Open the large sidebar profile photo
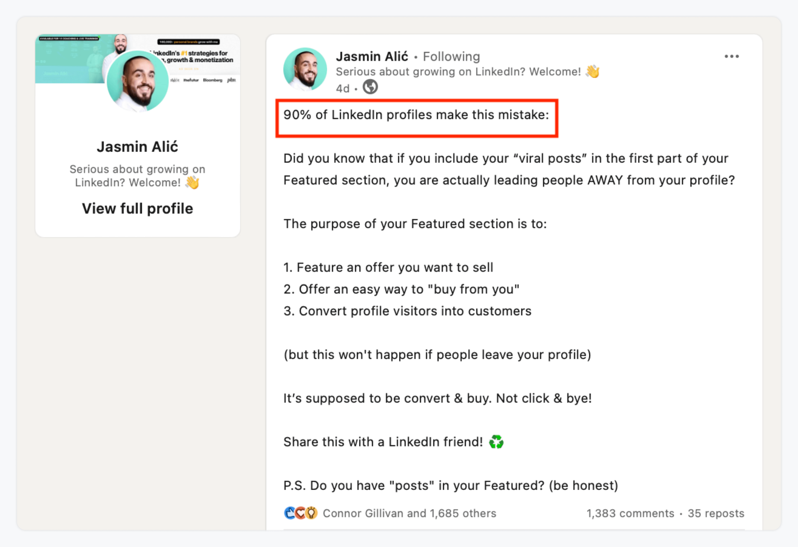The height and width of the screenshot is (547, 798). coord(138,81)
